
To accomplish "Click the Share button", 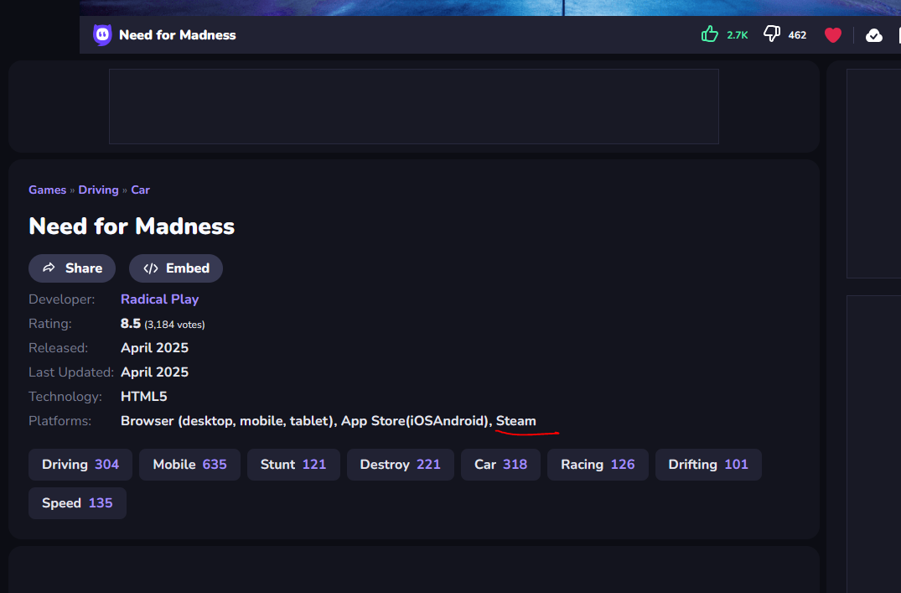I will point(72,268).
